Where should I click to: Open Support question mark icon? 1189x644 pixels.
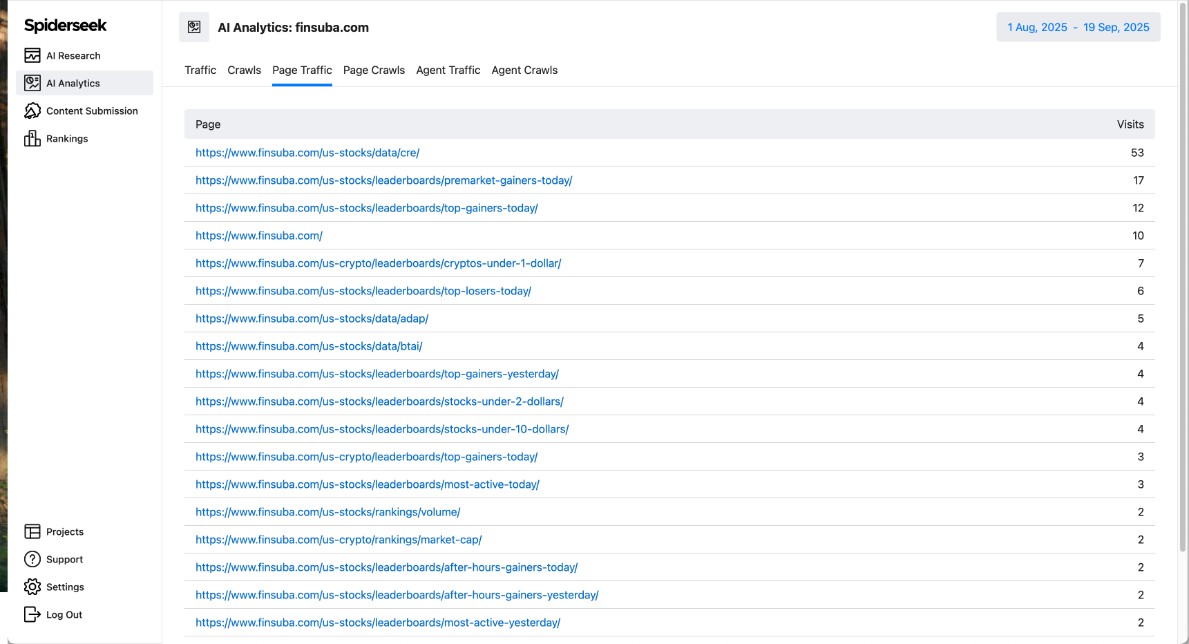32,559
